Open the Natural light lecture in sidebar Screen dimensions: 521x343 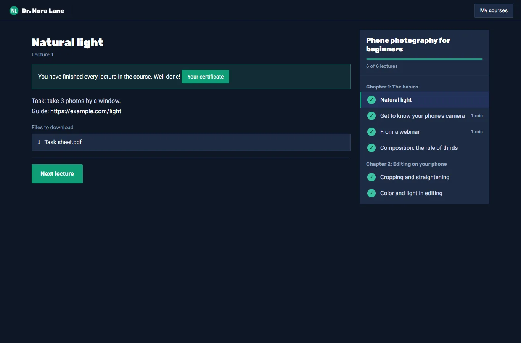[425, 100]
